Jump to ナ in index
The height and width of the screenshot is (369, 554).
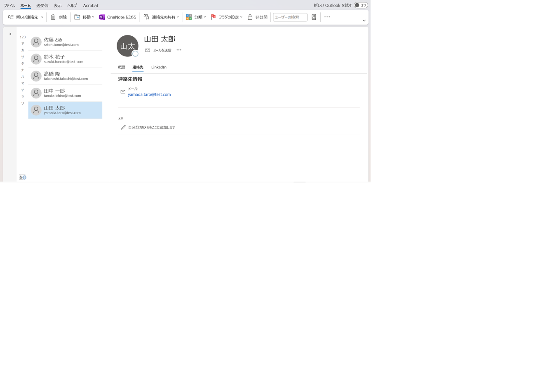click(x=23, y=70)
